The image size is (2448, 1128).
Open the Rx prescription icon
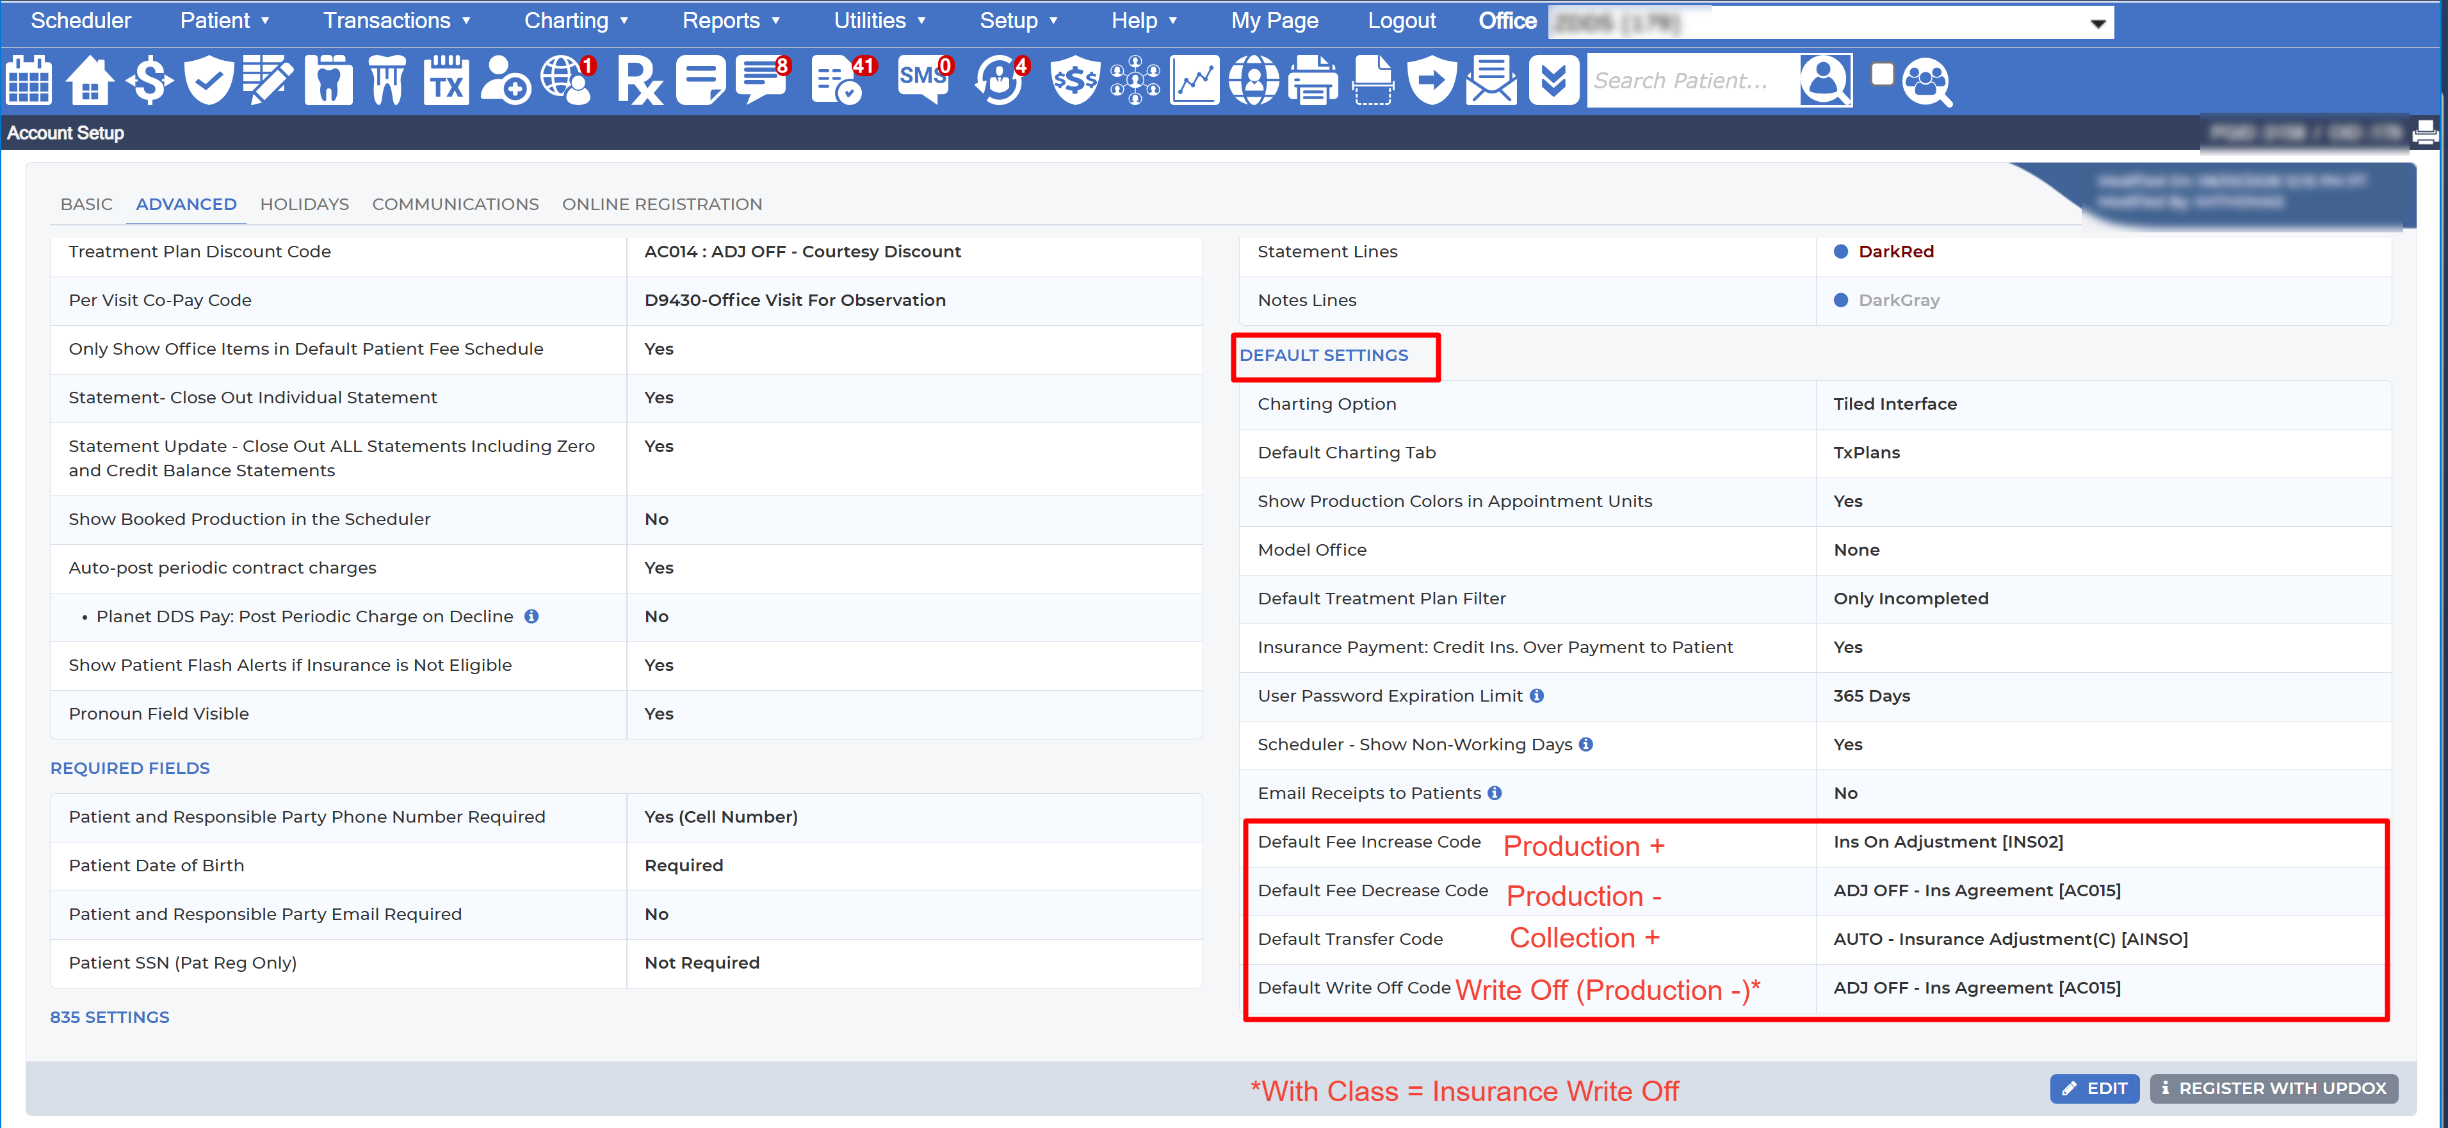tap(640, 81)
